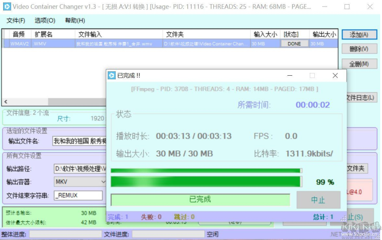The height and width of the screenshot is (240, 382).
Task: Maximize the main application window
Action: click(x=347, y=7)
